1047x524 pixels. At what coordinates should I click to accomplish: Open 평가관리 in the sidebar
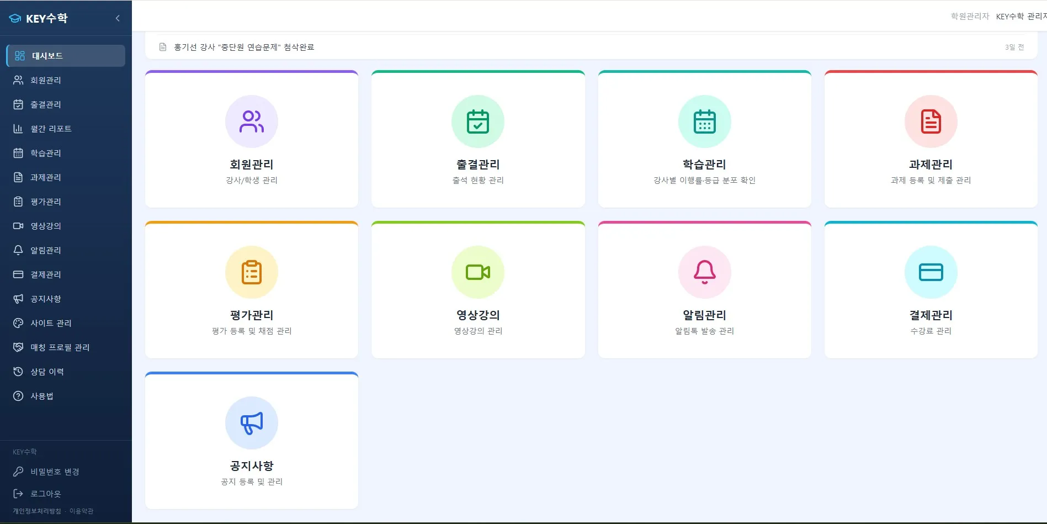pyautogui.click(x=66, y=202)
